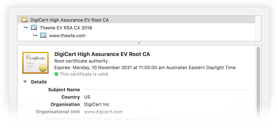Click the hierarchy arrow before www.thawte.com
Image resolution: width=278 pixels, height=128 pixels.
[x=35, y=35]
